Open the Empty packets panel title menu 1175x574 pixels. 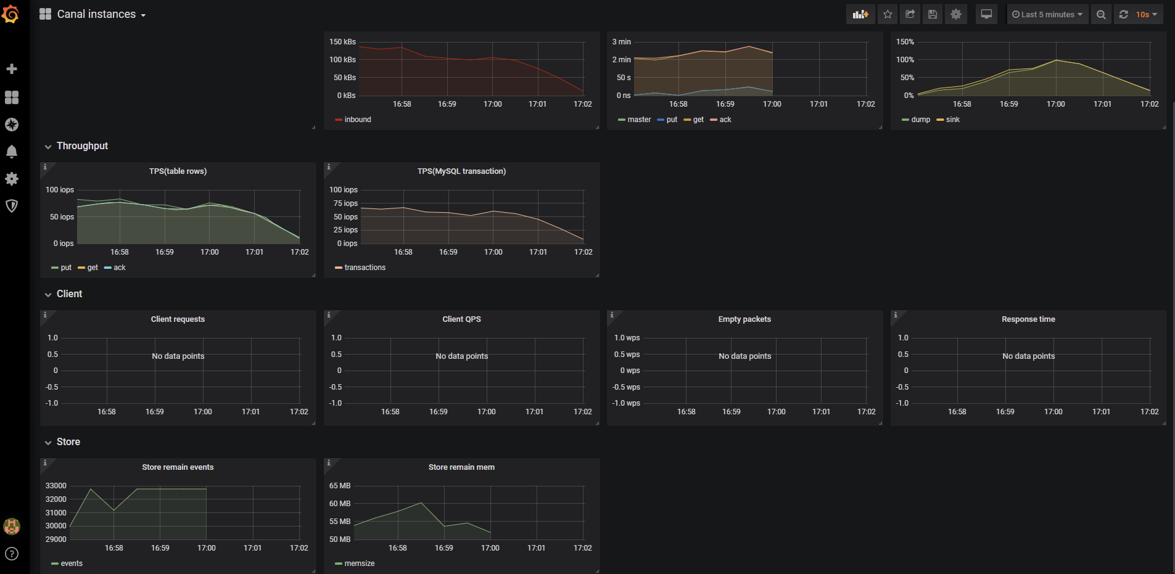click(x=744, y=319)
